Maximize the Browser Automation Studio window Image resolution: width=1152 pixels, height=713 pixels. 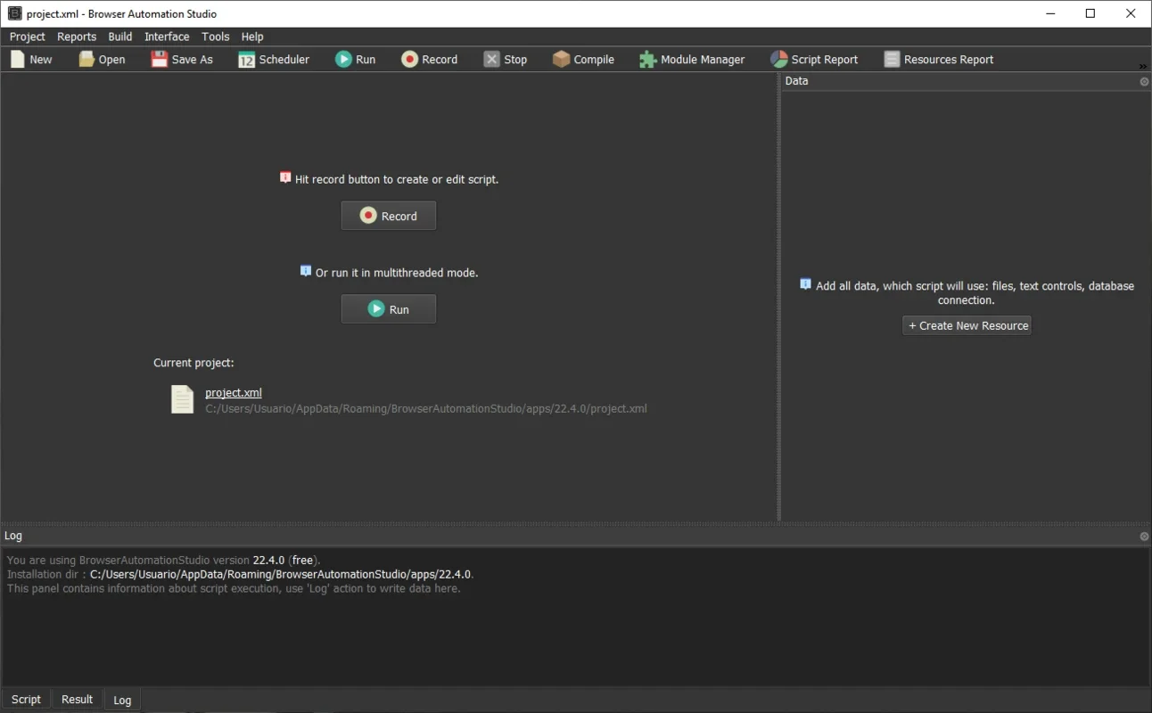1090,13
